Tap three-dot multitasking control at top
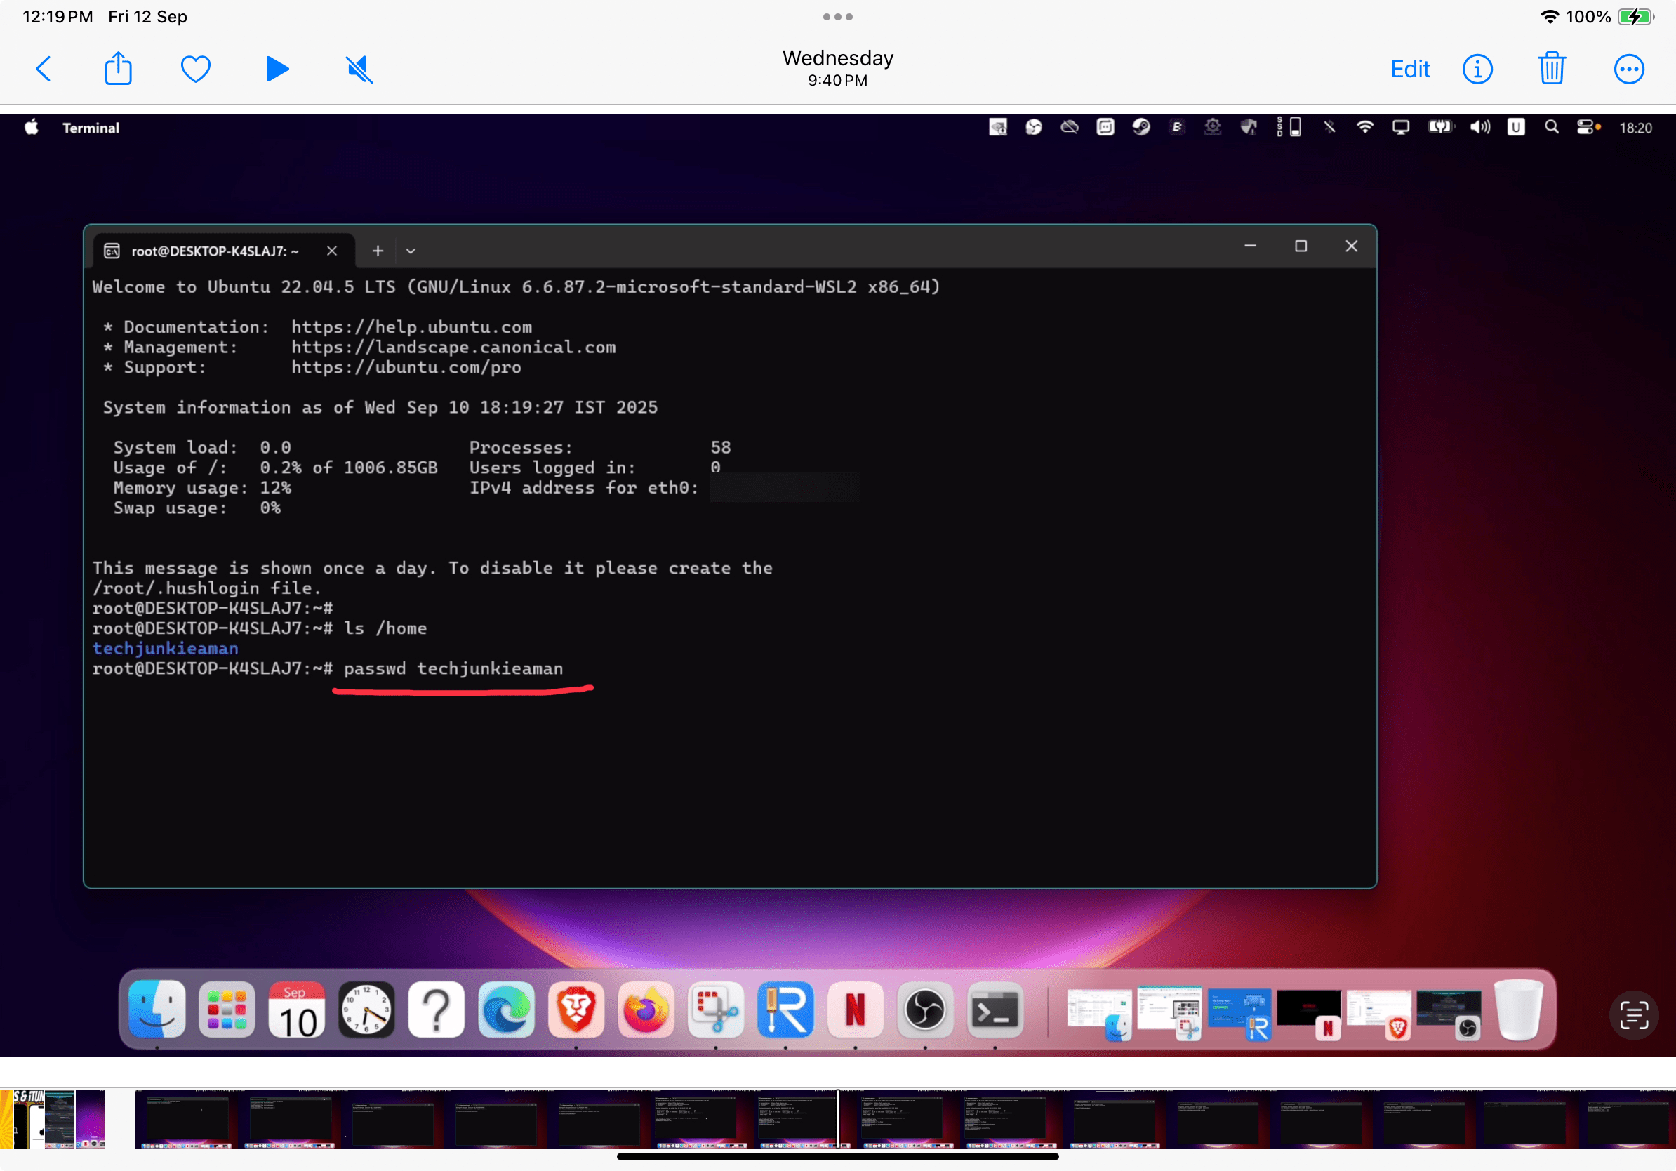 (837, 16)
